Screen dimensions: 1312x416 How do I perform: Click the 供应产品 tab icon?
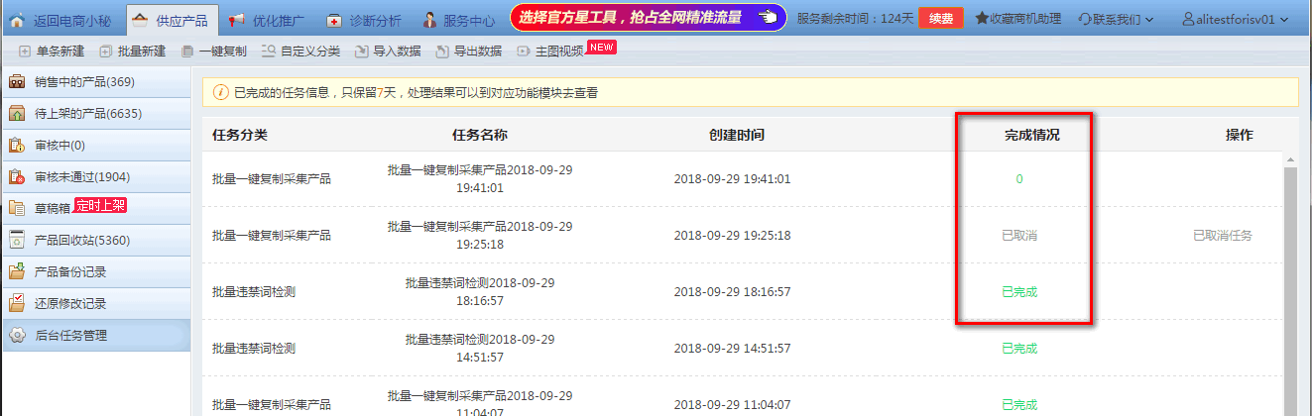pos(141,19)
